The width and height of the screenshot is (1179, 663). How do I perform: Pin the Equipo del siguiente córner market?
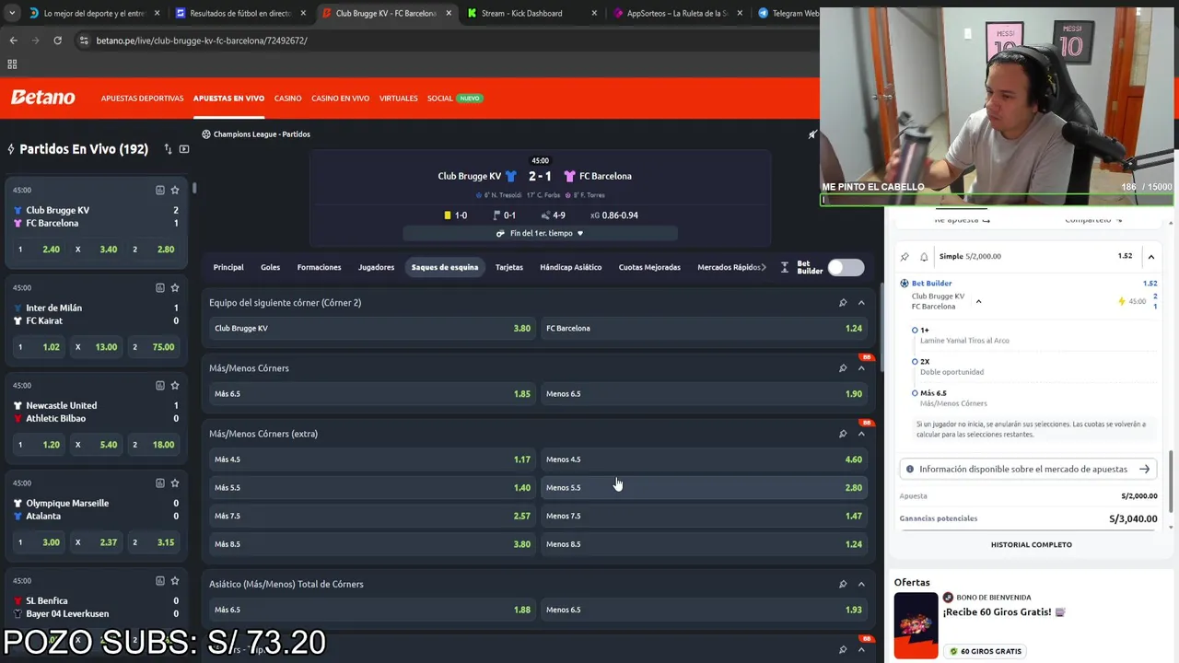(843, 303)
